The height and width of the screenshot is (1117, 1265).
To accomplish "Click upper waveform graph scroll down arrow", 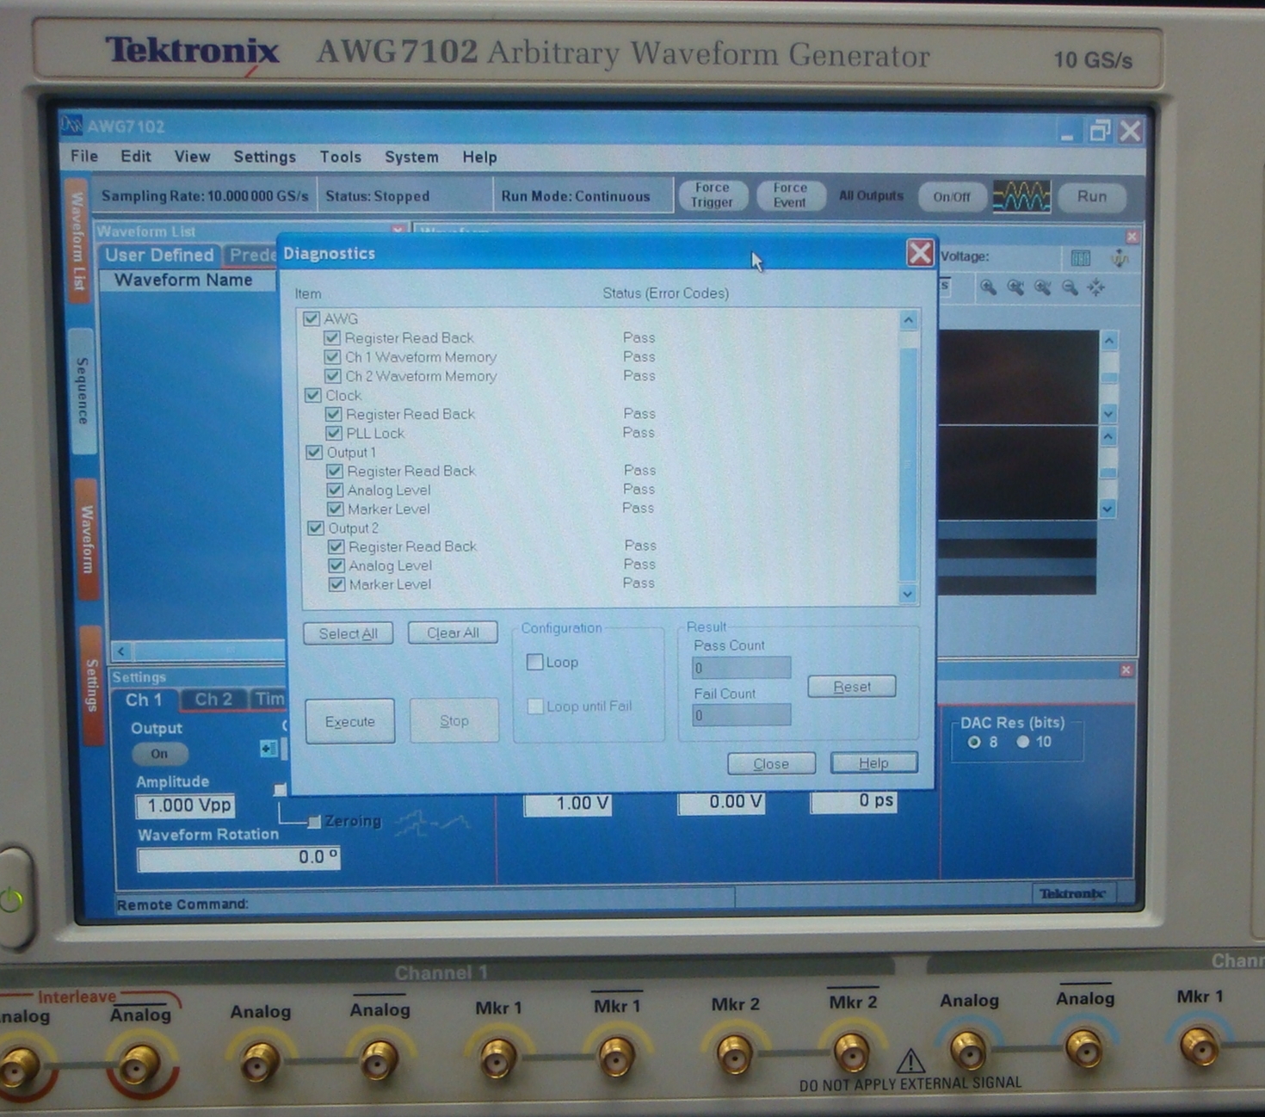I will coord(1108,413).
